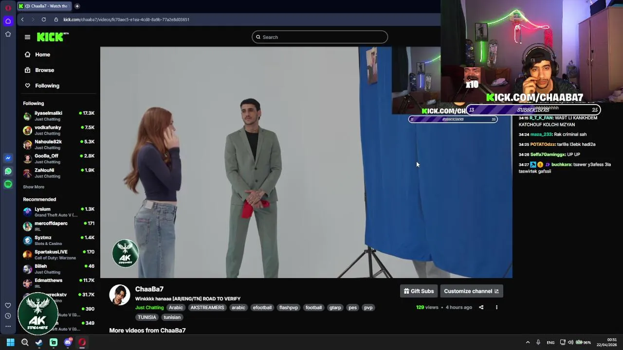Open the Opera menu logo icon
623x350 pixels.
tap(8, 7)
